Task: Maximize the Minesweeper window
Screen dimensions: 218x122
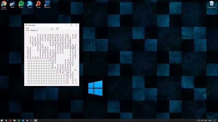Action: tap(71, 25)
